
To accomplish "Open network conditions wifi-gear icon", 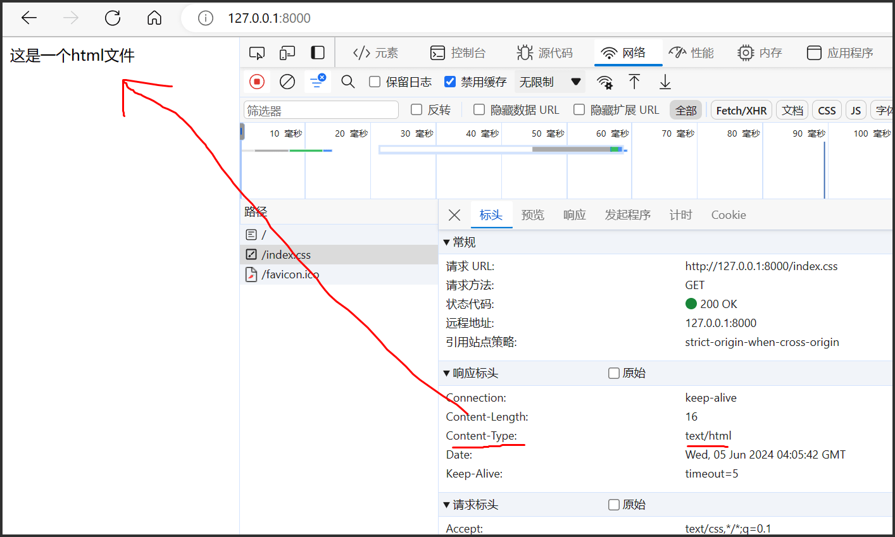I will (x=604, y=82).
